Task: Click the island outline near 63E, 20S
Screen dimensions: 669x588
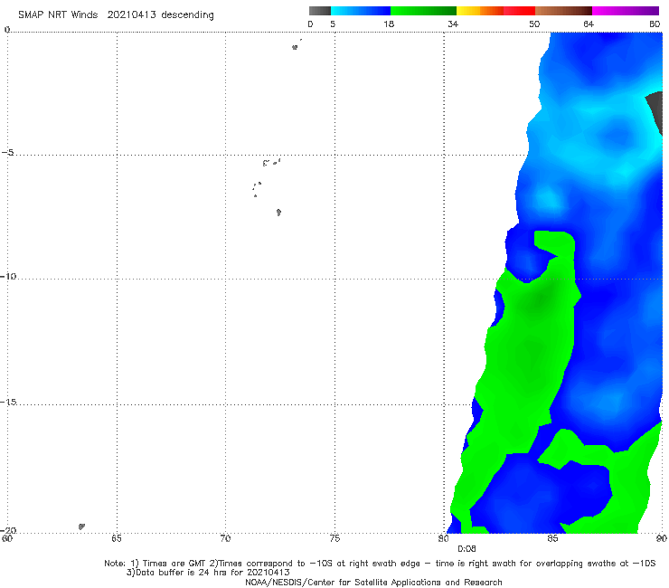Action: click(81, 526)
